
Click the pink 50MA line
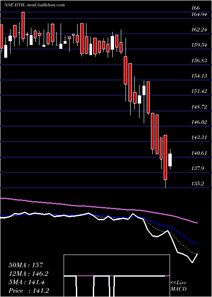[x=98, y=207]
